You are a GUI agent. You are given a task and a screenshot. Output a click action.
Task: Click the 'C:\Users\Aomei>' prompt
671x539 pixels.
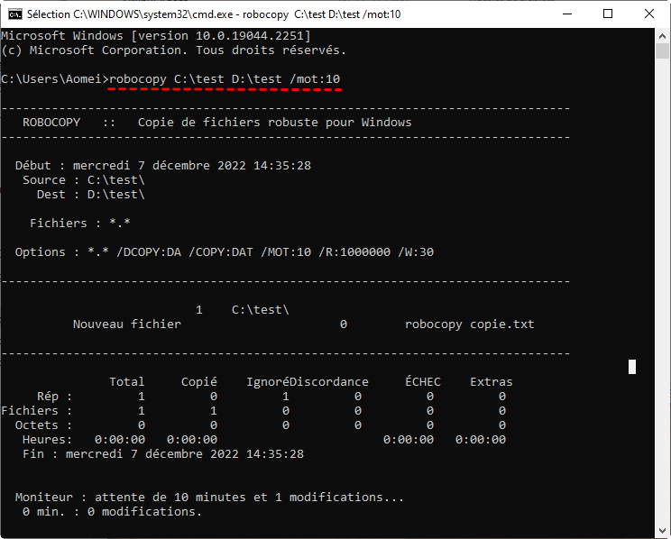[55, 79]
